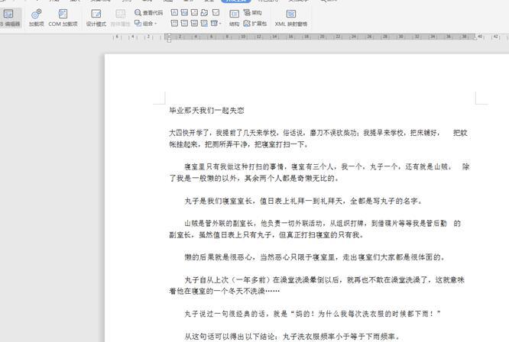This screenshot has height=342, width=509.
Task: Open the VB 编辑器 (VB editor)
Action: (9, 18)
